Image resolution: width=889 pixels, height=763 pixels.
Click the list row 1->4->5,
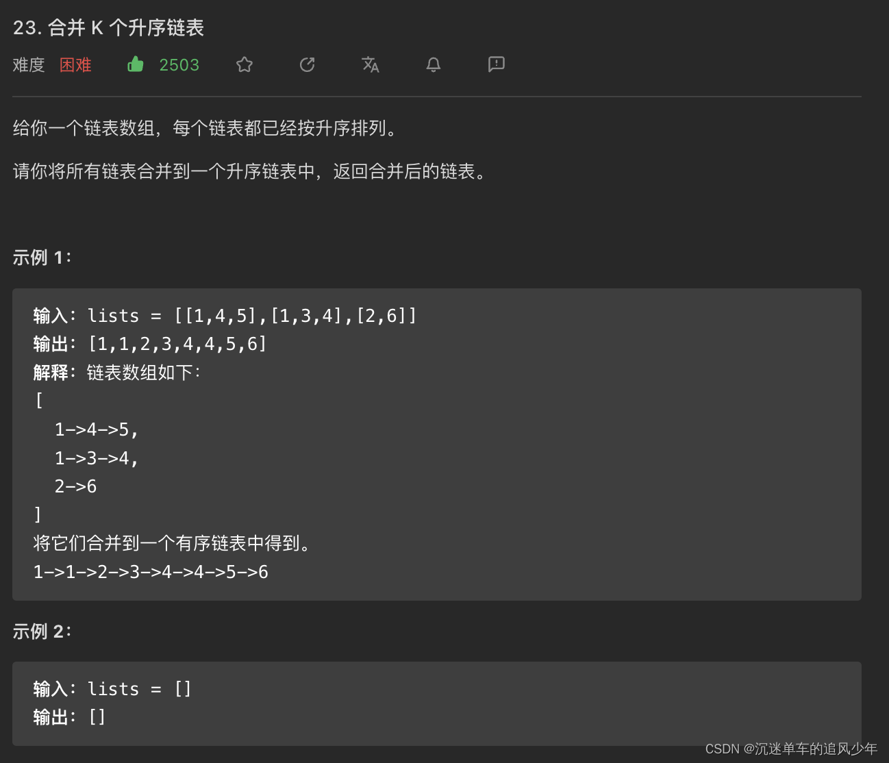click(97, 429)
